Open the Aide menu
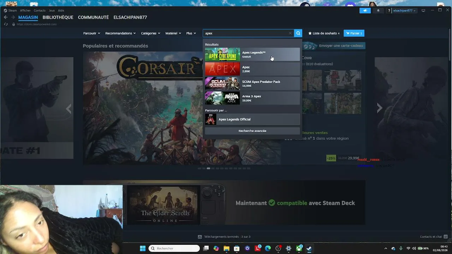Image resolution: width=452 pixels, height=254 pixels. [x=61, y=11]
